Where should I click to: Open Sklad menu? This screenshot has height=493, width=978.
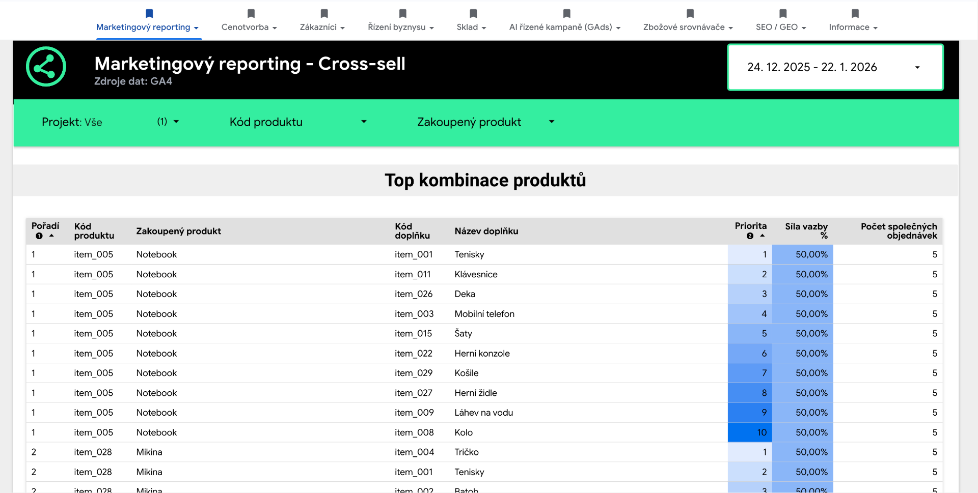pos(472,27)
